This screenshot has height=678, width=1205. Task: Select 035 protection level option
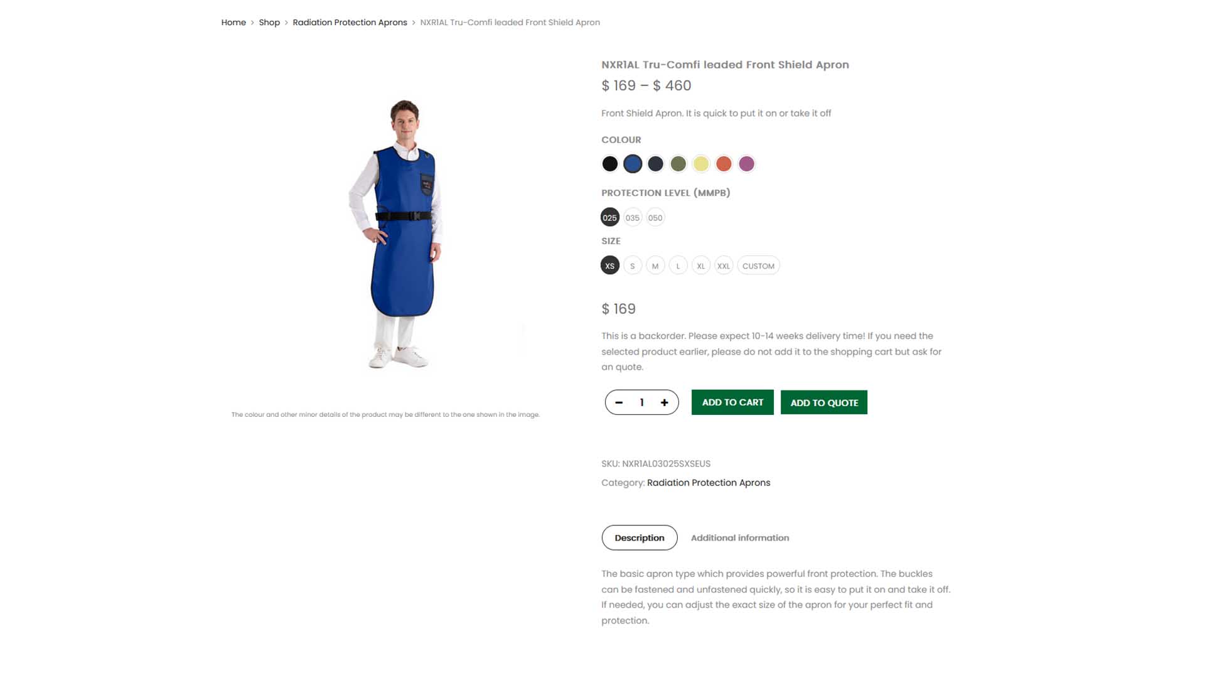pyautogui.click(x=633, y=218)
